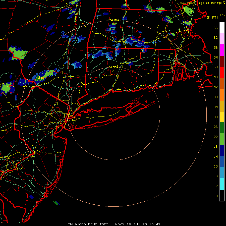Click the orange 42 kft legend swatch
This screenshot has height=226, width=226.
[222, 95]
